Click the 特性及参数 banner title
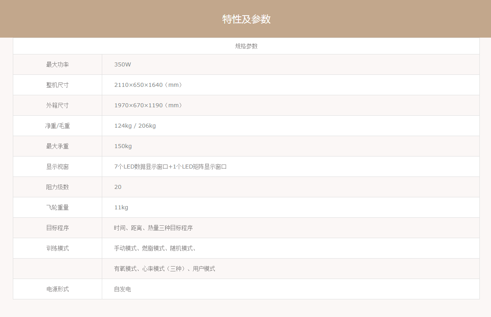The height and width of the screenshot is (317, 491). click(x=246, y=19)
